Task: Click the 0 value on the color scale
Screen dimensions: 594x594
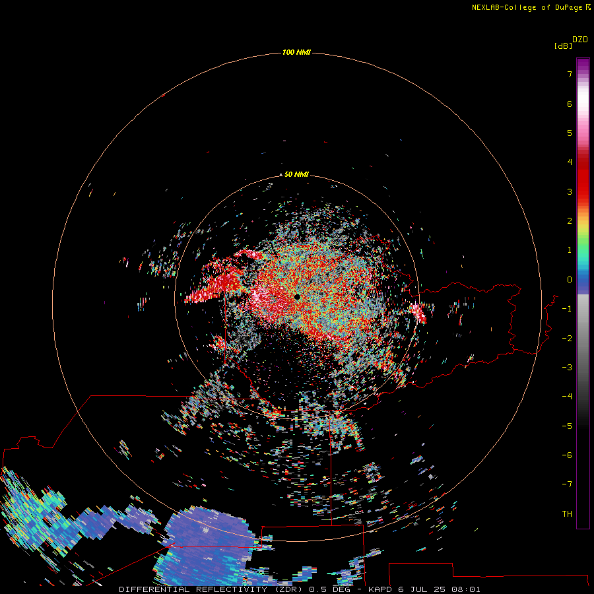Action: 570,280
